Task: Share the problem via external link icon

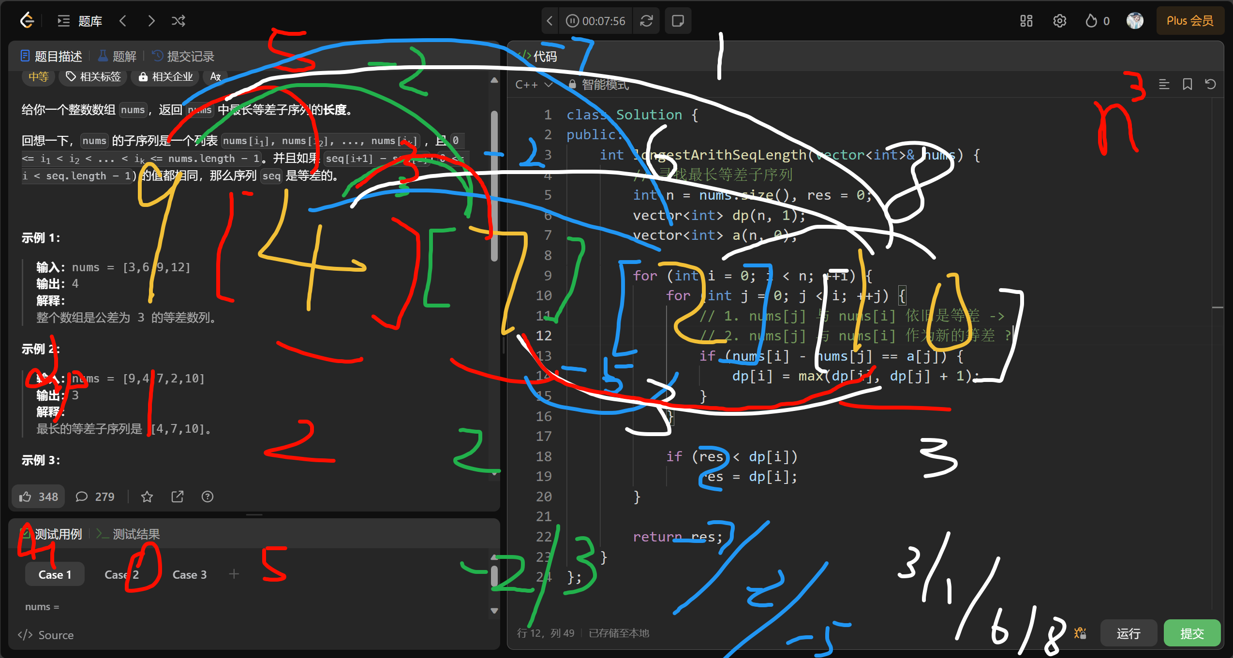Action: coord(178,497)
